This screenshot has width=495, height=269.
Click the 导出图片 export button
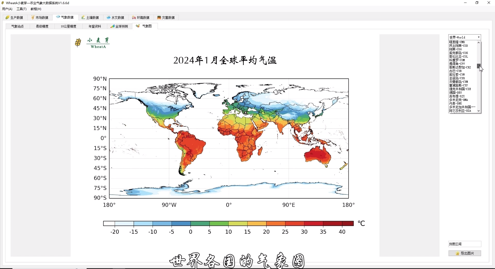point(465,253)
